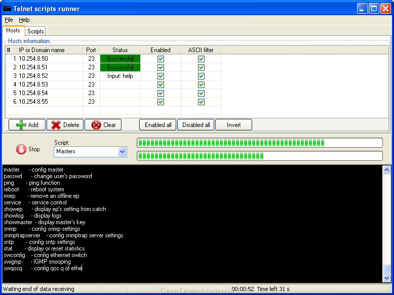Switch to the Scripts tab
The image size is (394, 295).
[35, 31]
